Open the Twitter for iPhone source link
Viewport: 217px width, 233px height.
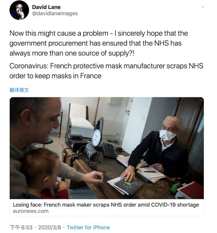(88, 227)
